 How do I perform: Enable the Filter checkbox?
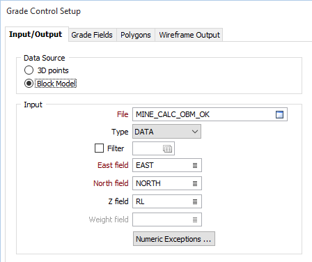click(x=99, y=148)
